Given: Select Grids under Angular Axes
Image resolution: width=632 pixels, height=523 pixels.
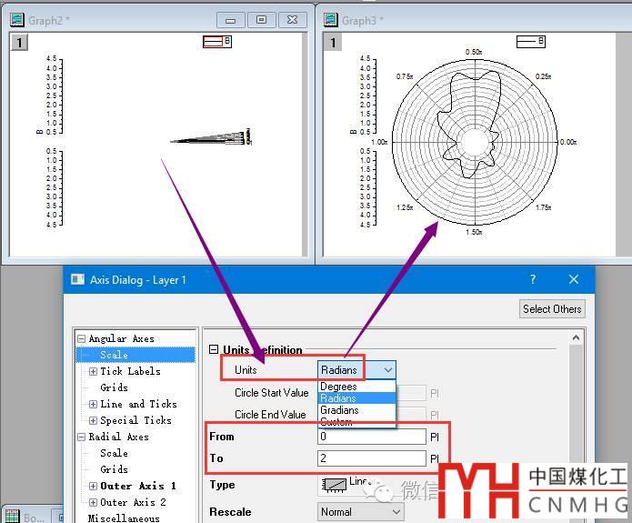Looking at the screenshot, I should click(x=114, y=387).
